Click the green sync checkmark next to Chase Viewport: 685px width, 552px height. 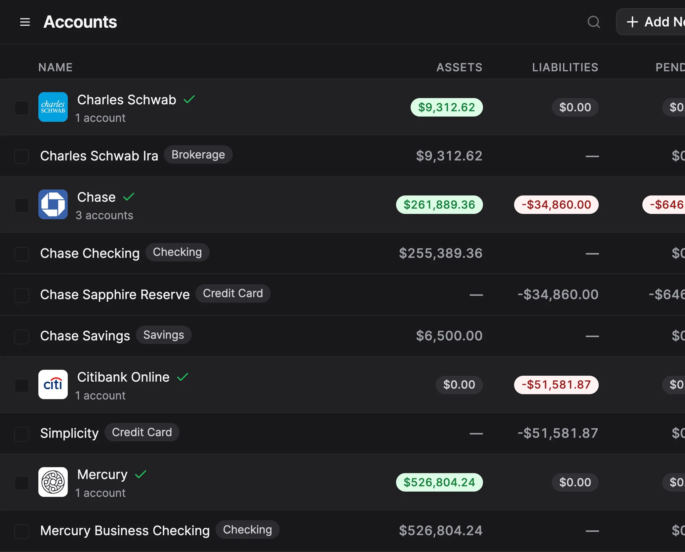coord(129,197)
